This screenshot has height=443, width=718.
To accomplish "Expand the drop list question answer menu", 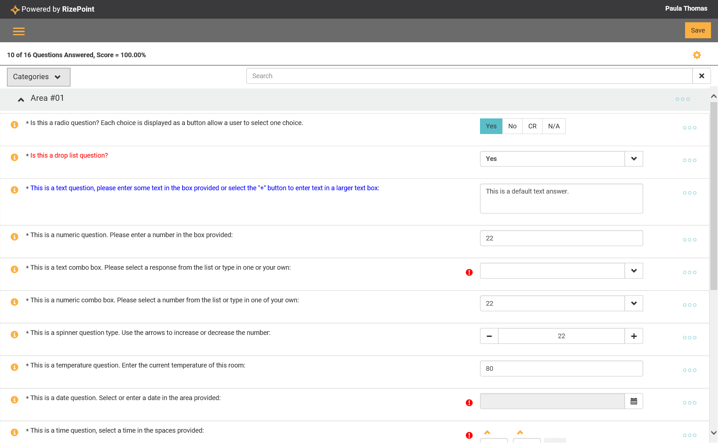I will point(634,159).
